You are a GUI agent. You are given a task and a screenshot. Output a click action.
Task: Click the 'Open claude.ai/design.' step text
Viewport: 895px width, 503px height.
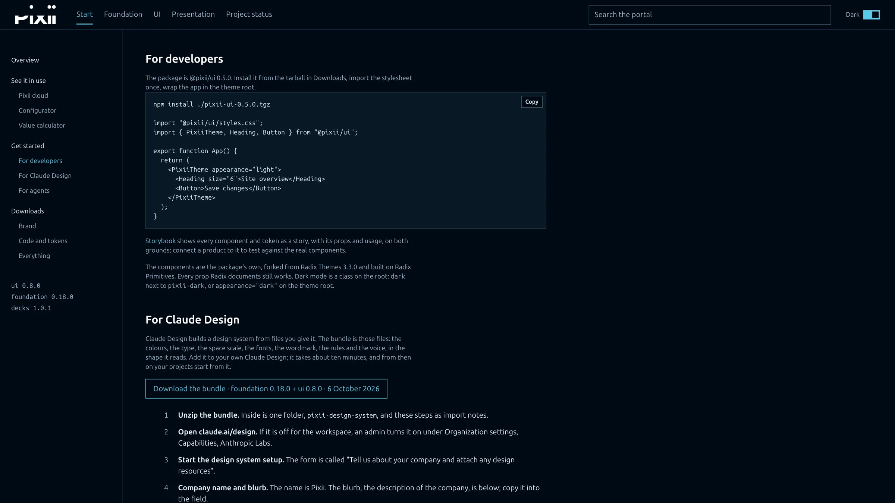pyautogui.click(x=218, y=432)
